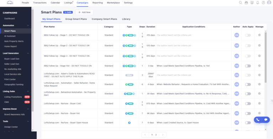Toggle Auto Apply for Nurture Buyer Cold
273x139 pixels.
[248, 104]
